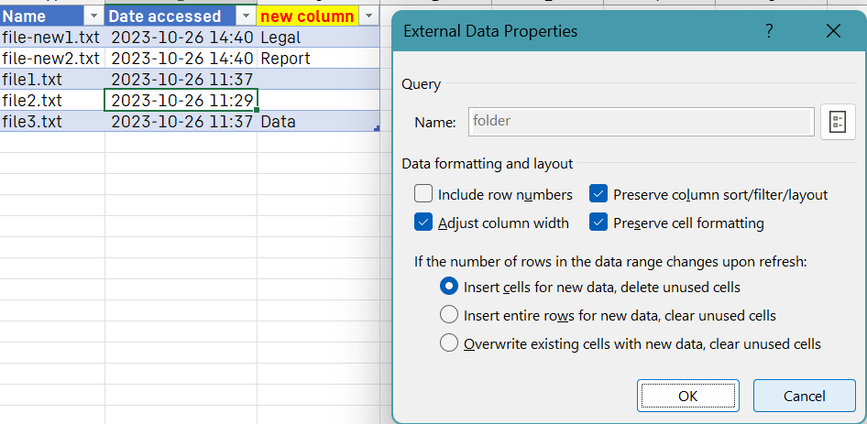Click the query Name field showing folder
This screenshot has width=867, height=424.
642,122
